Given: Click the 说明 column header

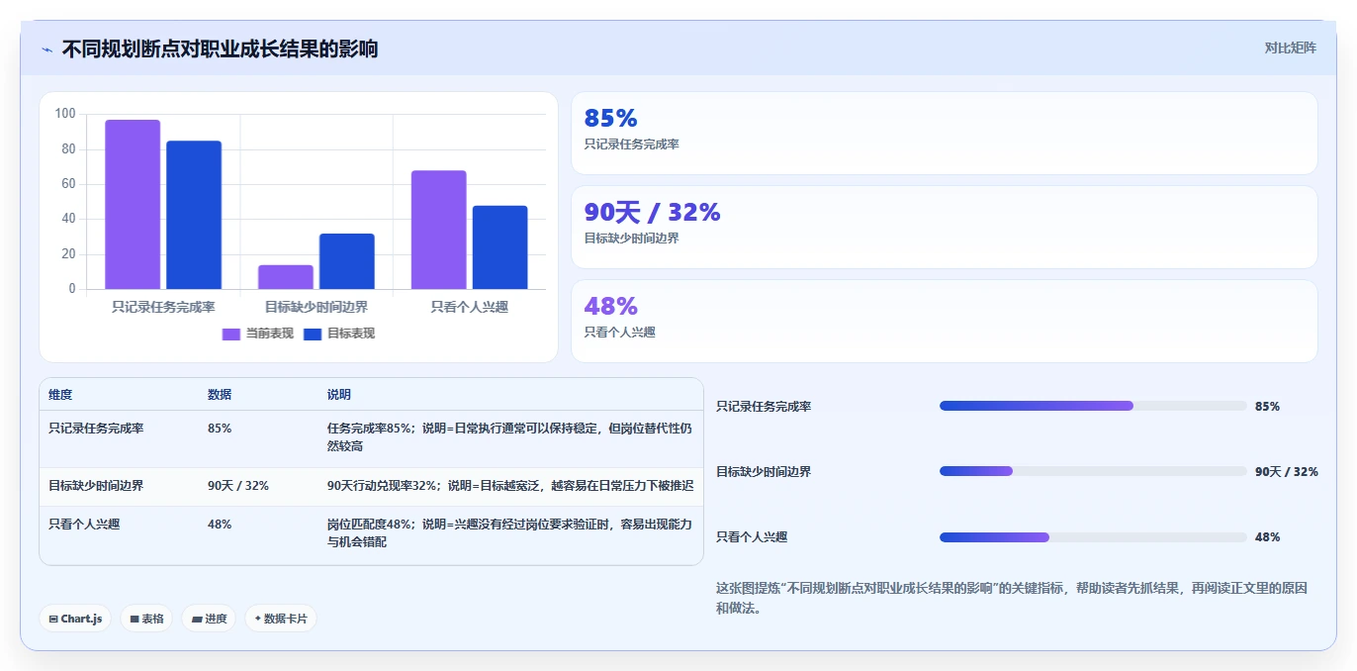Looking at the screenshot, I should coord(339,395).
